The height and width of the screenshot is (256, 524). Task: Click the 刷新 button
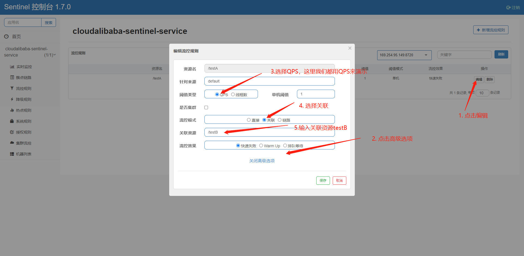(501, 54)
